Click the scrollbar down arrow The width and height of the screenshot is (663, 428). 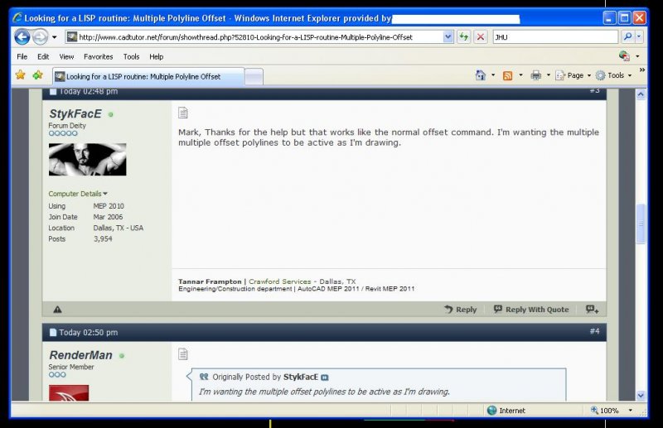pyautogui.click(x=641, y=396)
